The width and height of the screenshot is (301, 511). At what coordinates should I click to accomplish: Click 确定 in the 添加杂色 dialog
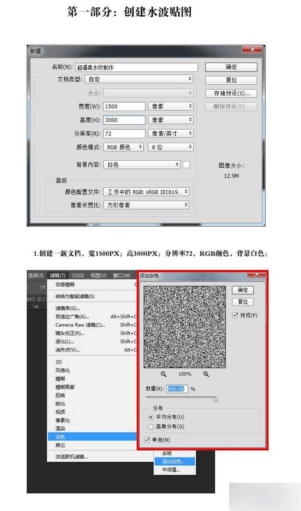(x=243, y=290)
